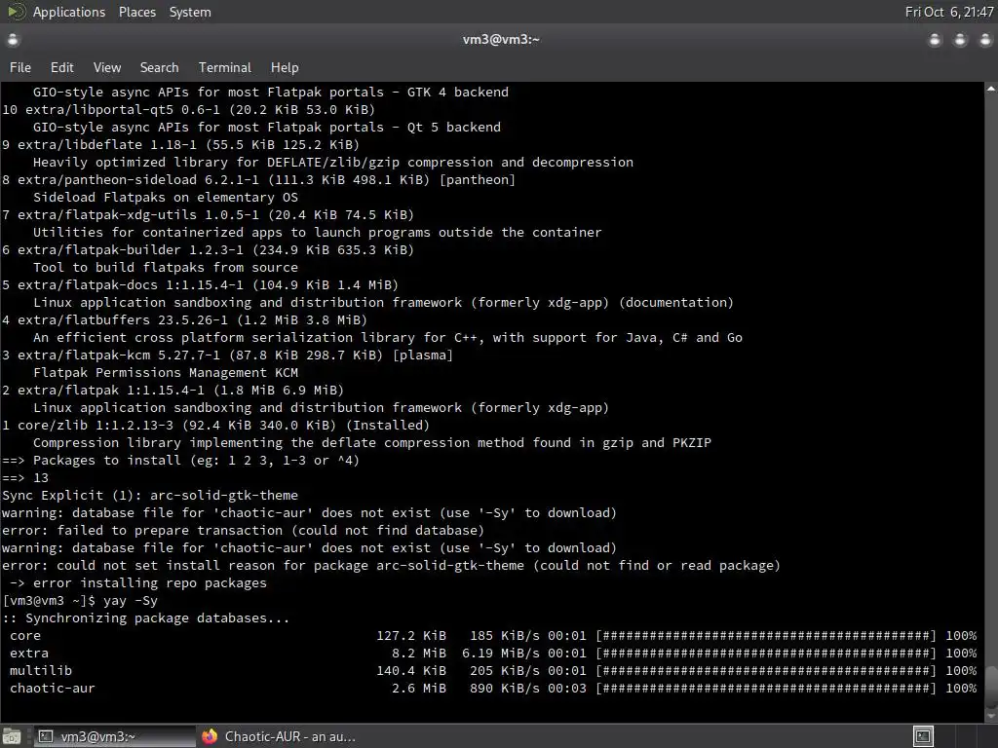
Task: Select vm3@vm3:~ taskbar window button
Action: pos(114,736)
